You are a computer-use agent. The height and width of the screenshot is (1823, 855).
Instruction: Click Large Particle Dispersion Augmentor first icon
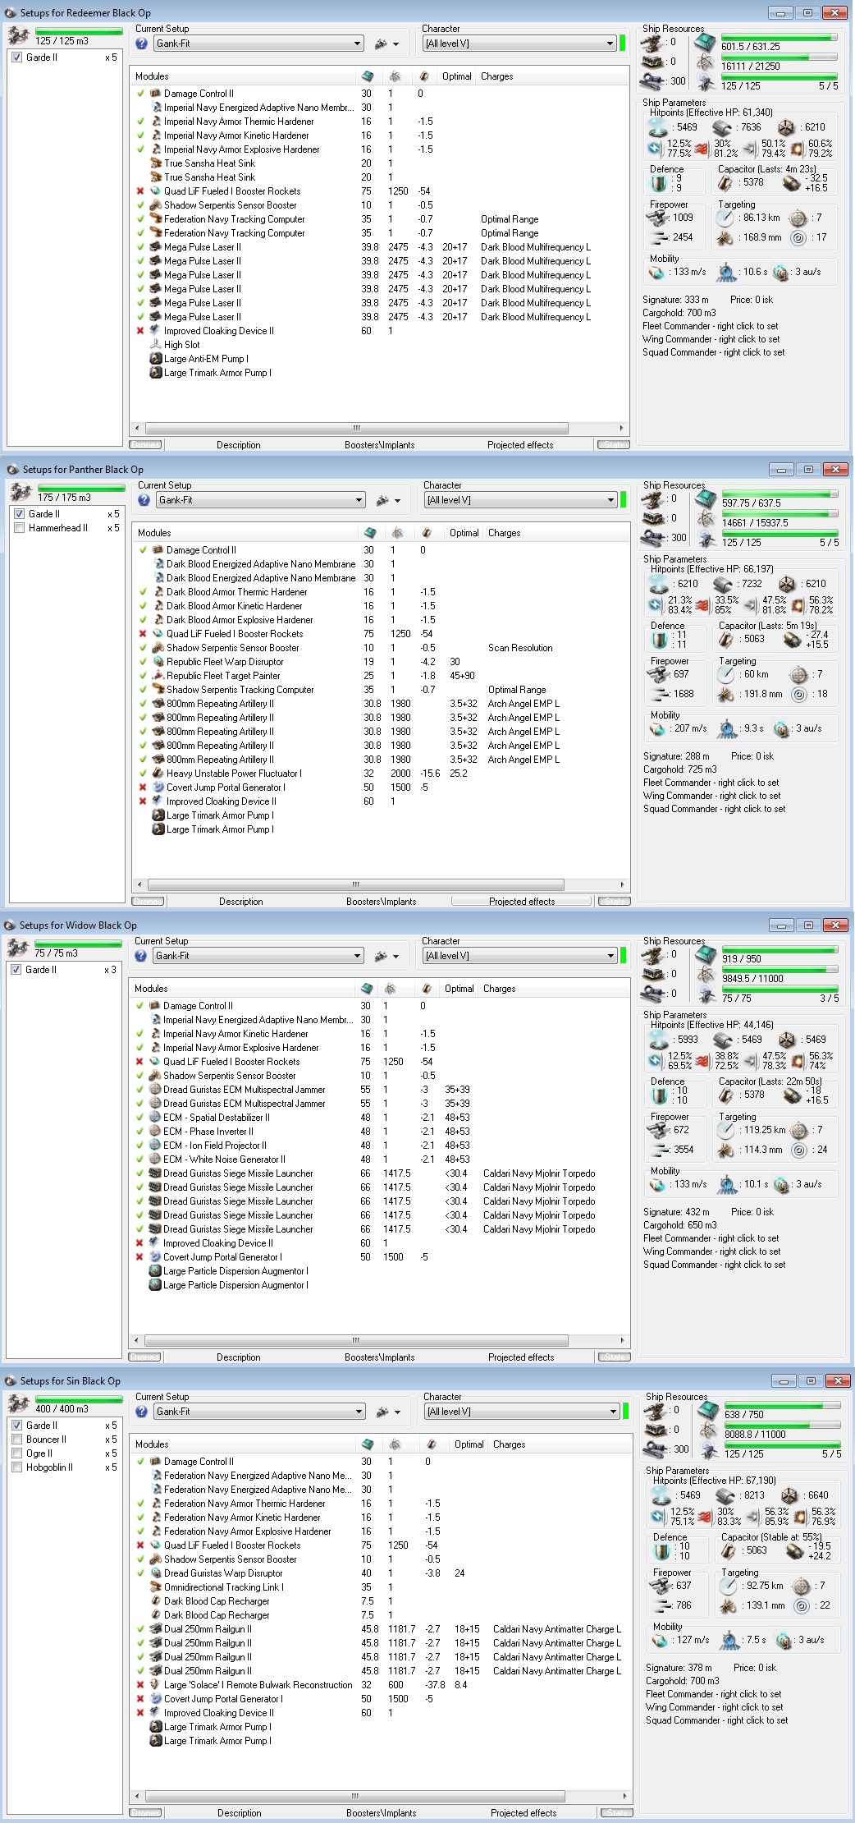point(155,1271)
